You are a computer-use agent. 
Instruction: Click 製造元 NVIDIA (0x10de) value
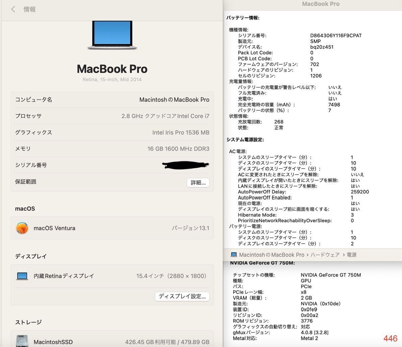(x=321, y=304)
